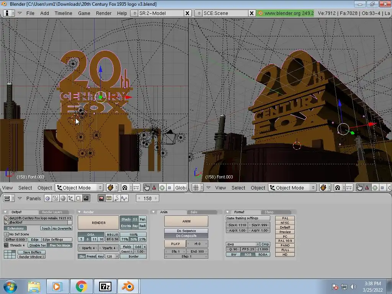This screenshot has width=392, height=294.
Task: Open output directory file-browse icon
Action: coord(6,218)
